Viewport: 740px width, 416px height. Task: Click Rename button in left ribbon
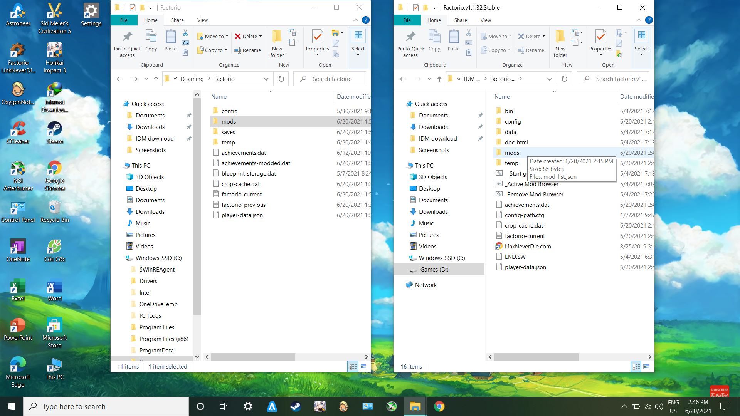[x=248, y=50]
